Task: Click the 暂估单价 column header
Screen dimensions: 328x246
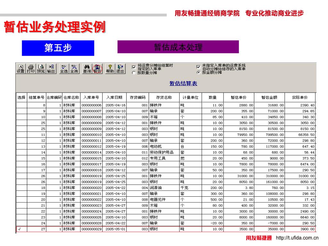Action: (x=239, y=97)
